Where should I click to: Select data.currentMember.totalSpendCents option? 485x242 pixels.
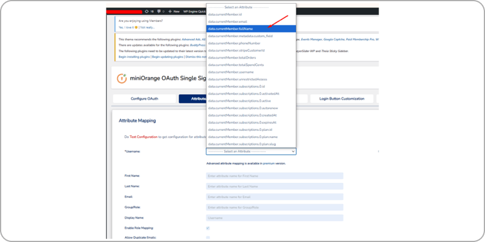[x=251, y=65]
